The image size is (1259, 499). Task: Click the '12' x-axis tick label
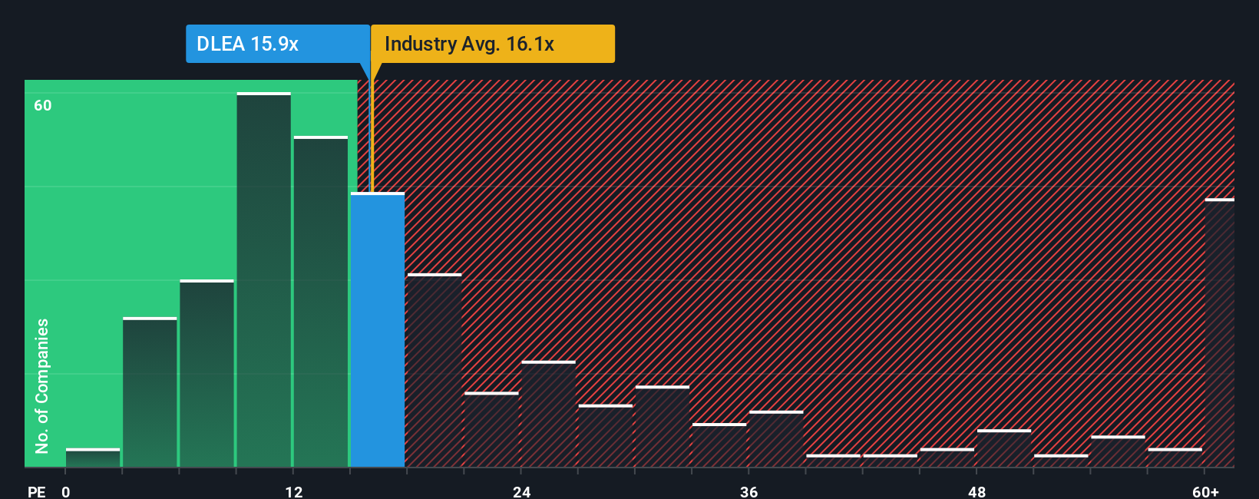(294, 491)
